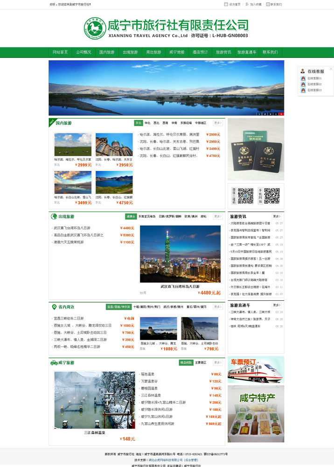334x467 pixels.
Task: Select the 华北 region tab under 国内旅游
Action: (x=147, y=123)
